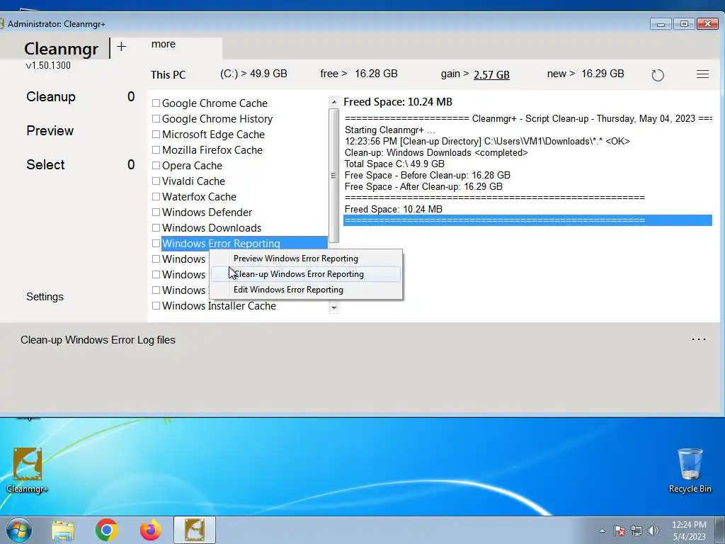Viewport: 725px width, 544px height.
Task: Launch Google Chrome from the taskbar
Action: (106, 530)
